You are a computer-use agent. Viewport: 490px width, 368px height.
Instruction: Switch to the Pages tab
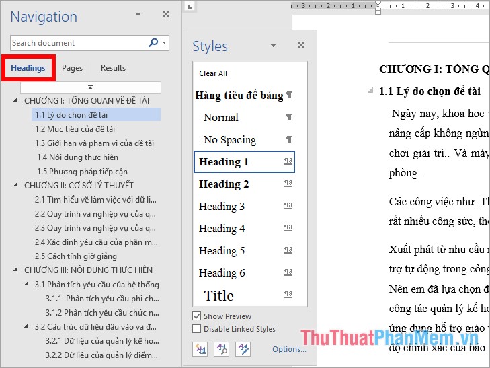[x=72, y=68]
